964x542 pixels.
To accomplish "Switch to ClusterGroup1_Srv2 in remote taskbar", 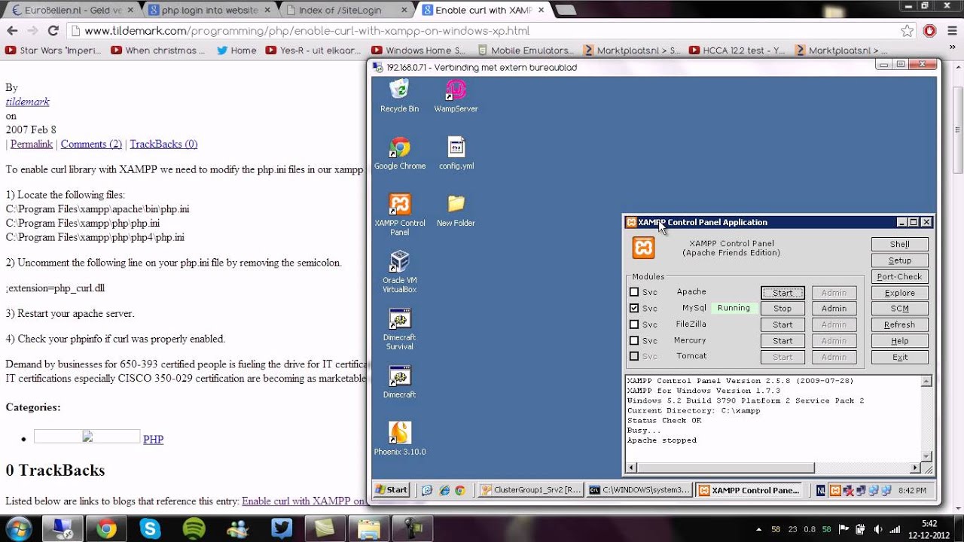I will 531,490.
